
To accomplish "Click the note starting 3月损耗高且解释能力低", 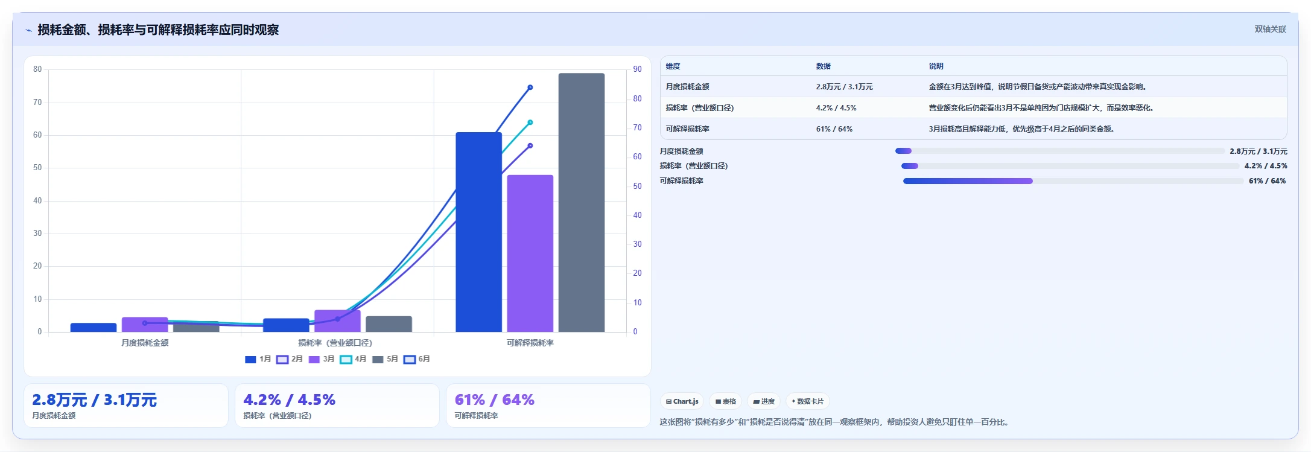I will pyautogui.click(x=1023, y=129).
